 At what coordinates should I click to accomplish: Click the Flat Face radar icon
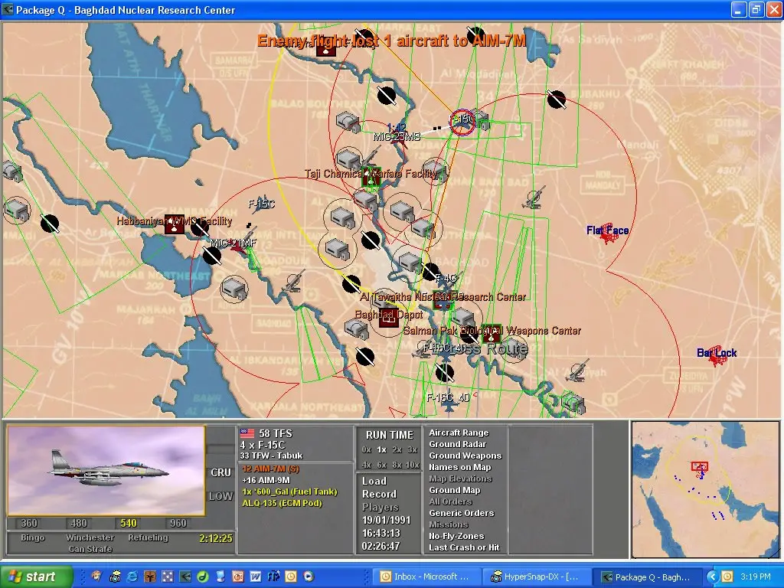click(609, 236)
